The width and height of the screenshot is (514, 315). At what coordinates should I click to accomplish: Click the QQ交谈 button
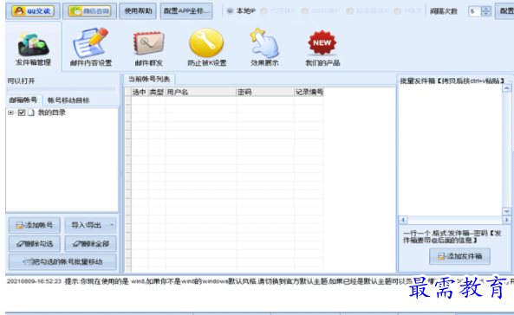pos(33,11)
